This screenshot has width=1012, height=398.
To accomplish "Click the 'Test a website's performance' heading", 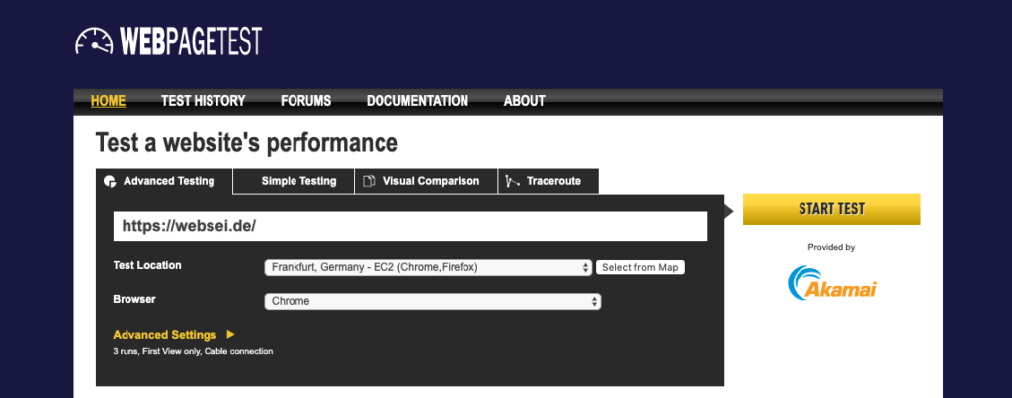I will coord(246,143).
